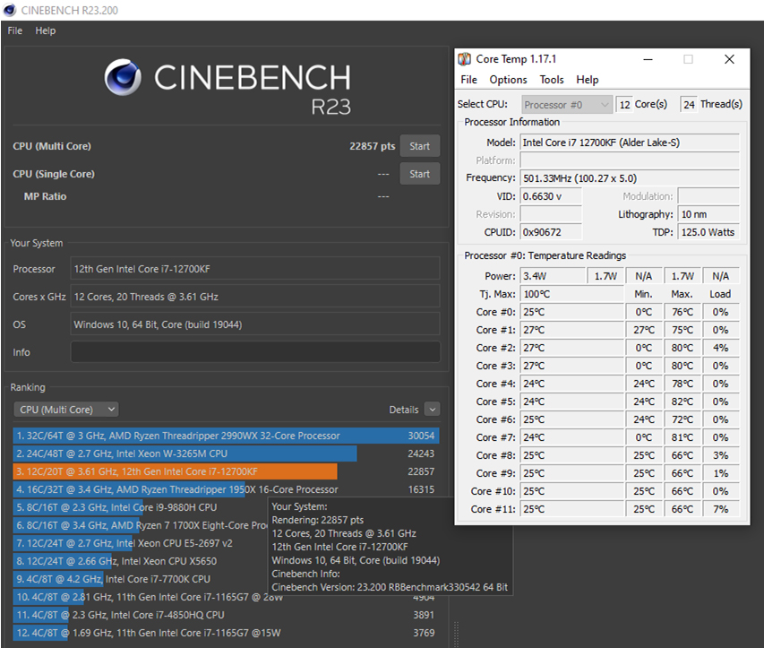Click Core #11 load value 7%
Image resolution: width=764 pixels, height=648 pixels.
click(721, 509)
